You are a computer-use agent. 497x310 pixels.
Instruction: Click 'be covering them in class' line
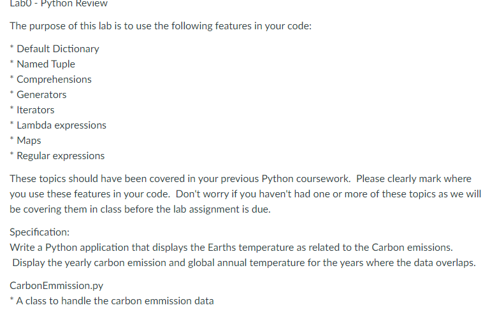coord(140,209)
